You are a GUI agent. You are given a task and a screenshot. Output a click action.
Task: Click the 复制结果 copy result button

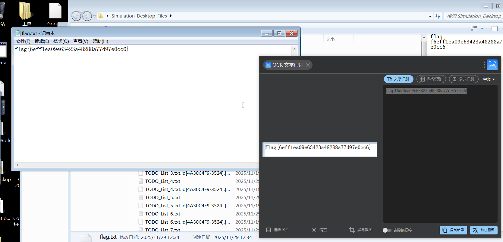(x=453, y=230)
